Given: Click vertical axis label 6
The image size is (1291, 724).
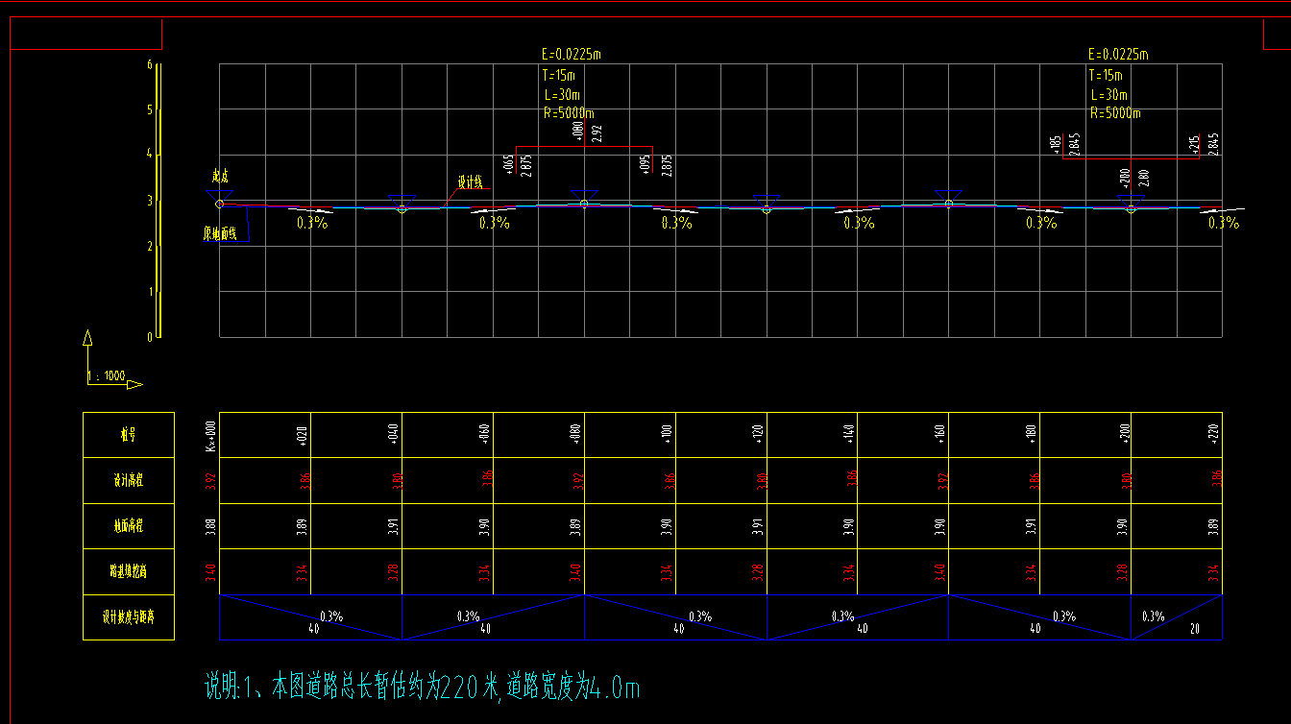Looking at the screenshot, I should pyautogui.click(x=150, y=64).
